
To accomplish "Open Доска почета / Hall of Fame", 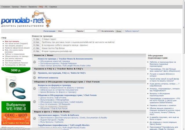I will click(x=53, y=98).
